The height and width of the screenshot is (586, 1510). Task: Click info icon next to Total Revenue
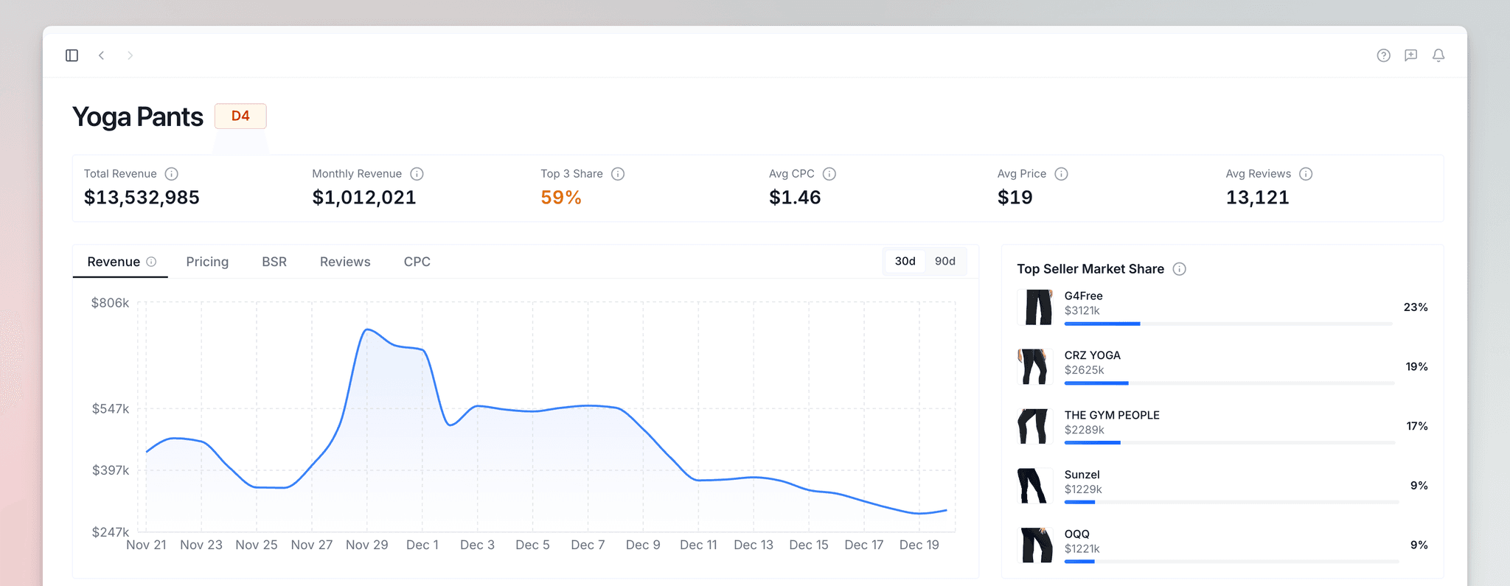171,174
